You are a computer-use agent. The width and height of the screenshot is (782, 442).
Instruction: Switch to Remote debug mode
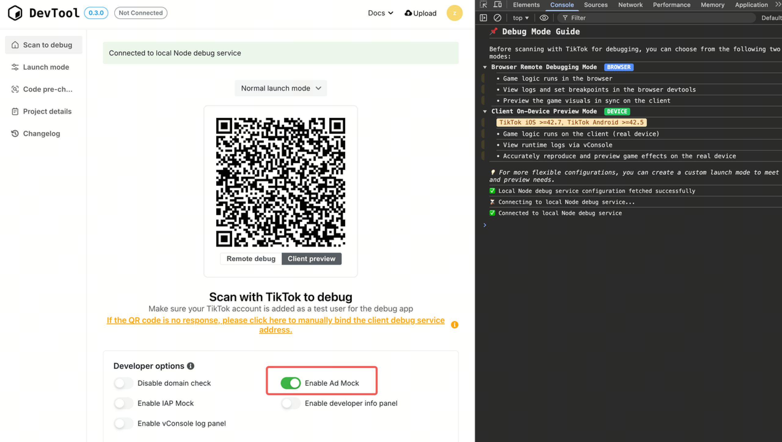(x=251, y=259)
